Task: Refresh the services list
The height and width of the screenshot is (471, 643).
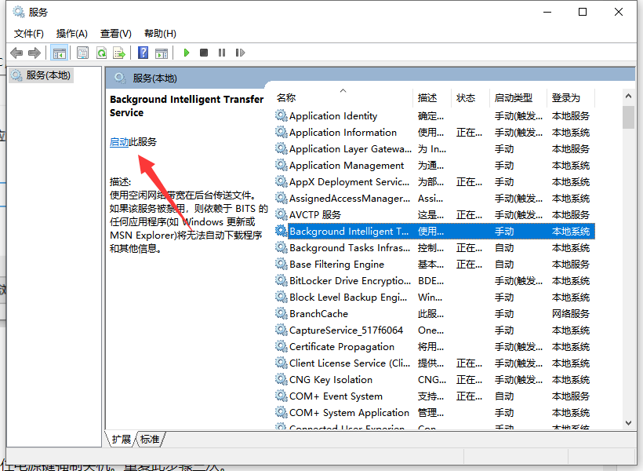Action: pos(104,53)
